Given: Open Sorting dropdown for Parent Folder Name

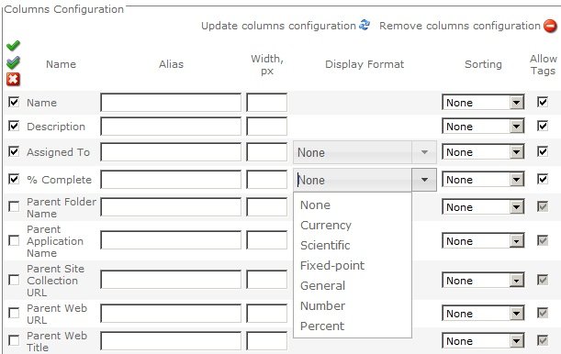Looking at the screenshot, I should click(x=483, y=207).
